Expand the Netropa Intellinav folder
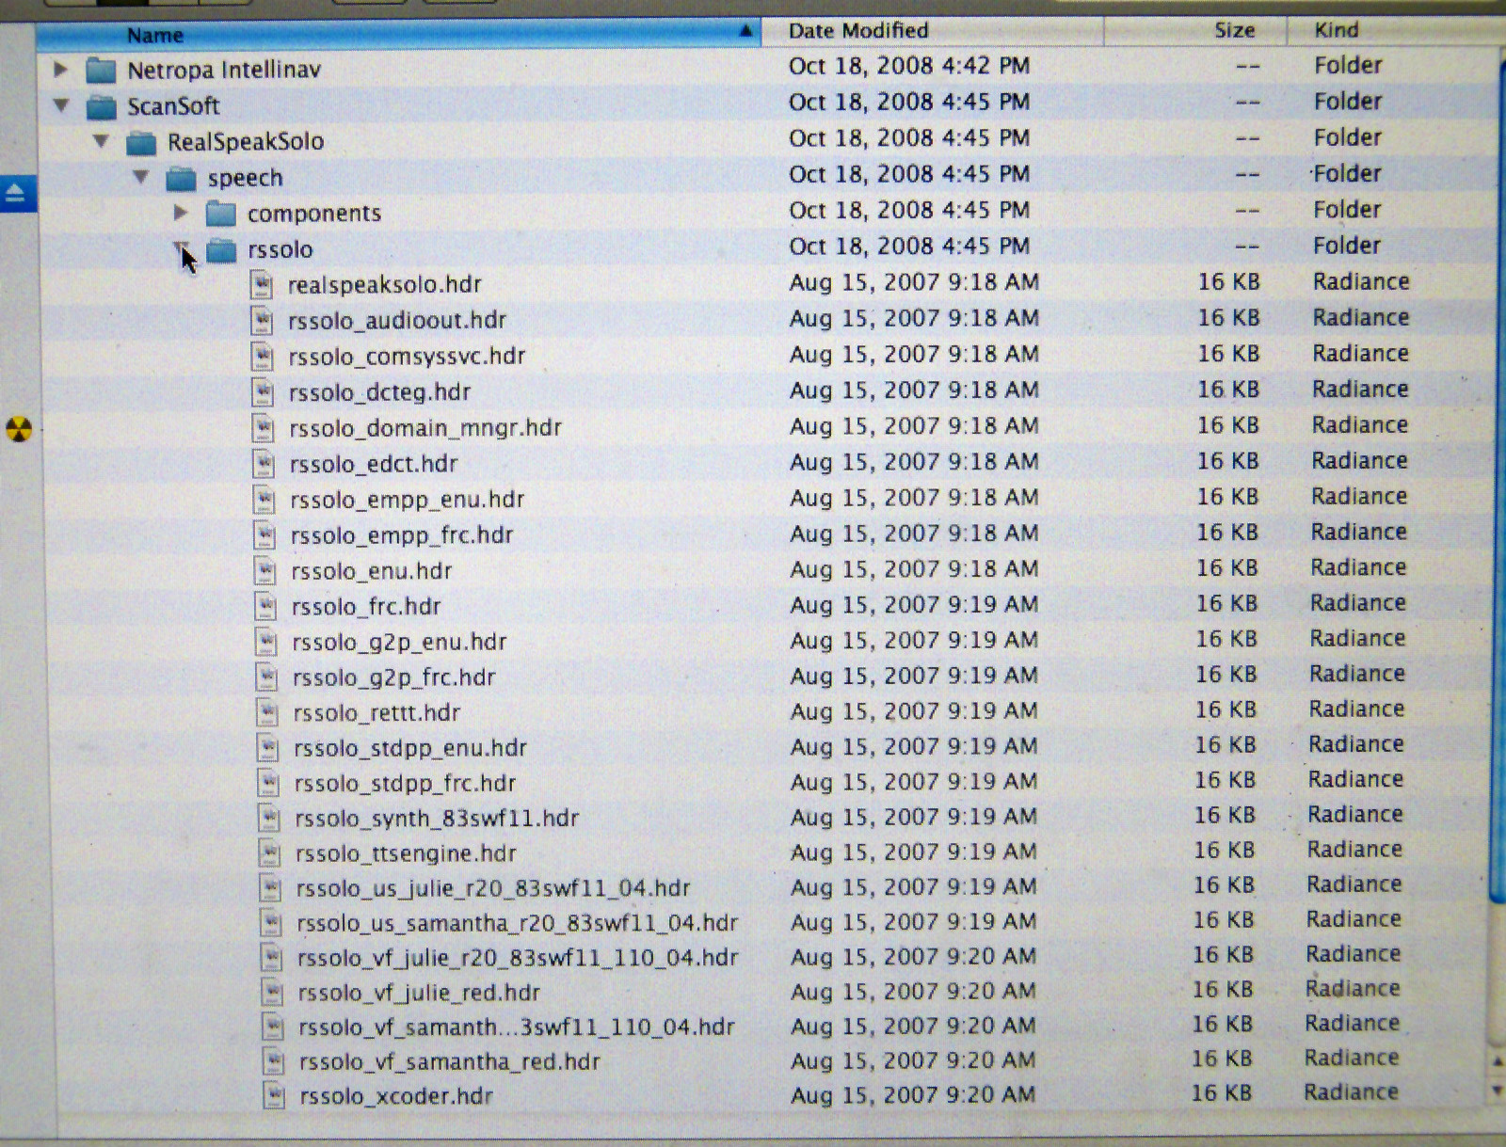Screen dimensions: 1506x1147 61,69
